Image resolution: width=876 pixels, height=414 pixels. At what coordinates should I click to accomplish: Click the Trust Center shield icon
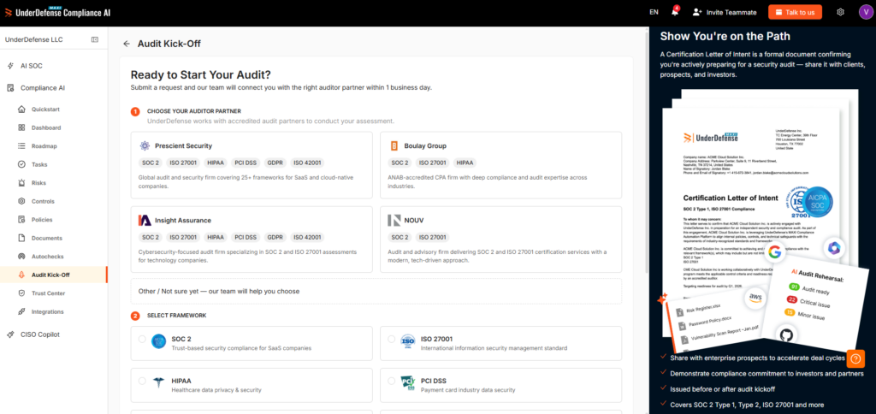tap(21, 293)
